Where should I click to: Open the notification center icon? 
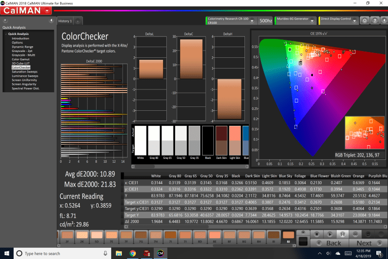click(379, 253)
